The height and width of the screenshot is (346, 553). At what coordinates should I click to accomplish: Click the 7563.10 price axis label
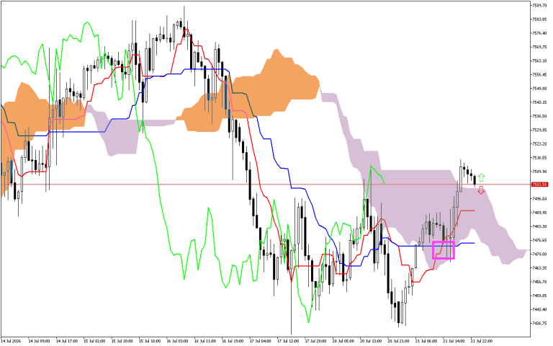point(539,61)
